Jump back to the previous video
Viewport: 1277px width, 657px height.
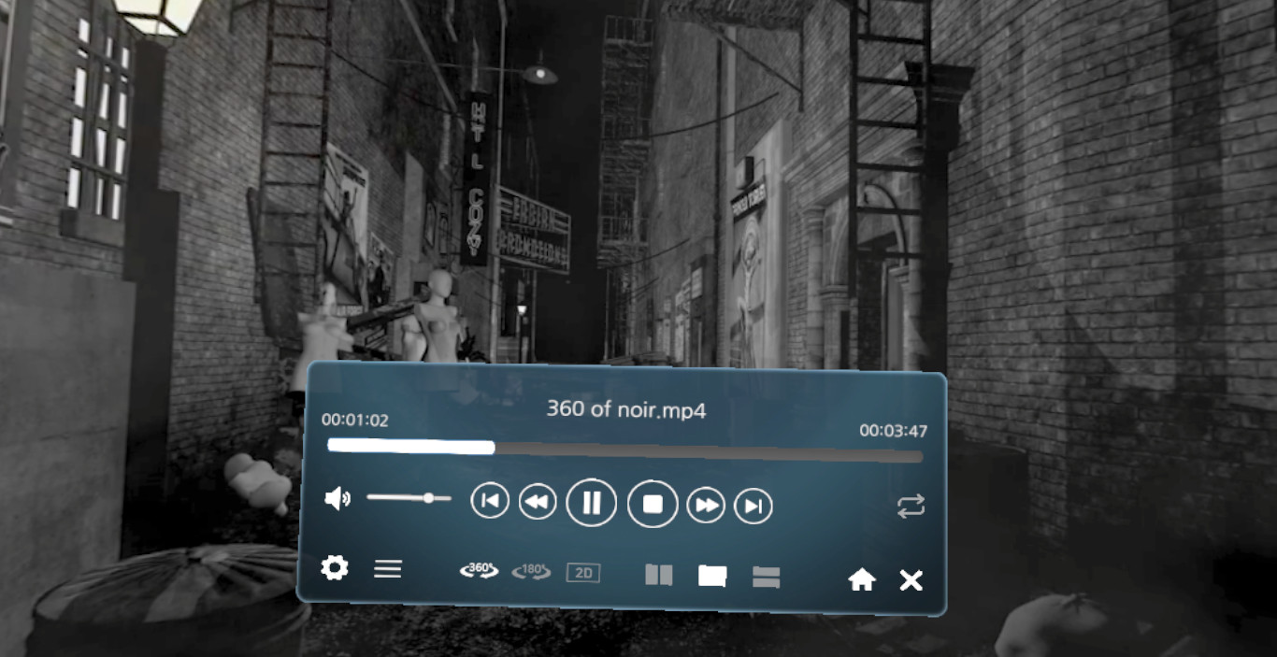[489, 502]
